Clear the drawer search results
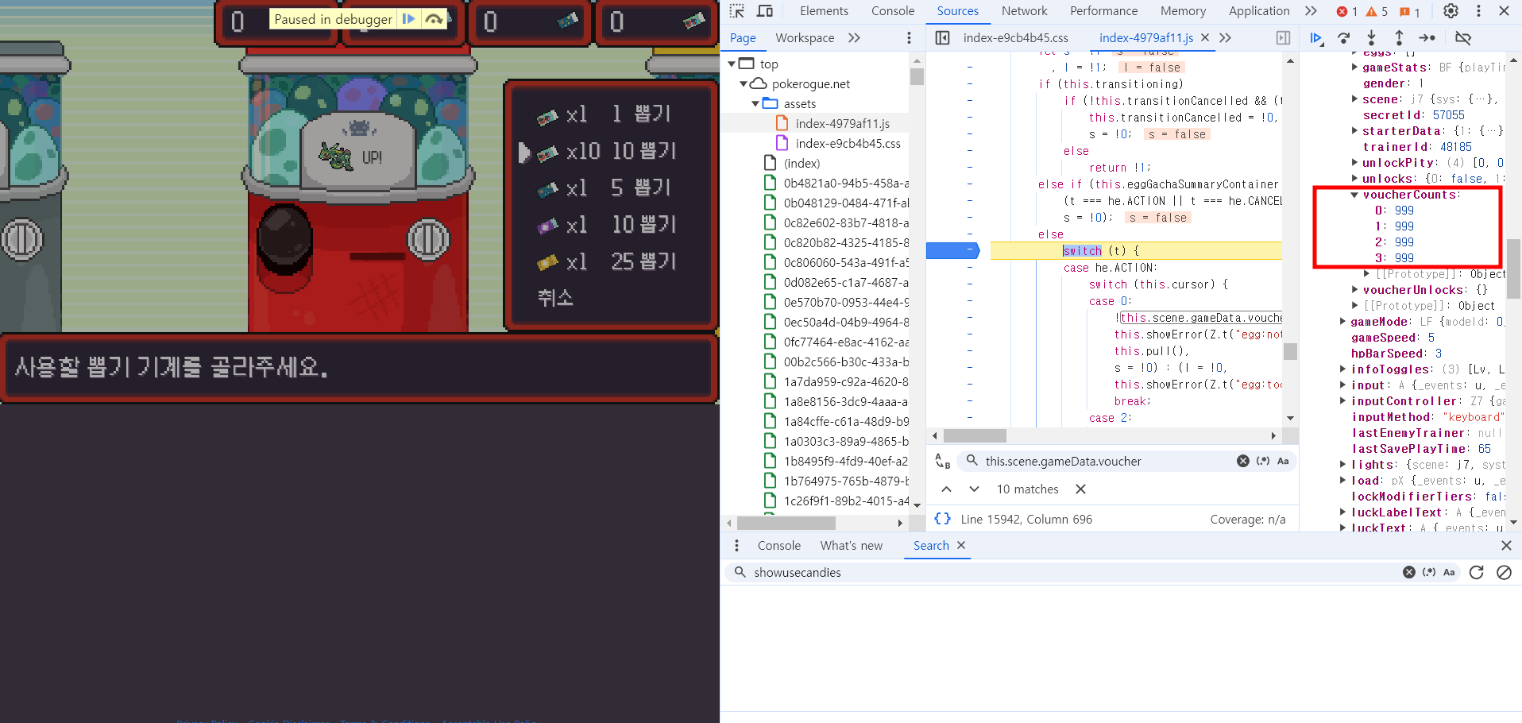 tap(1504, 572)
